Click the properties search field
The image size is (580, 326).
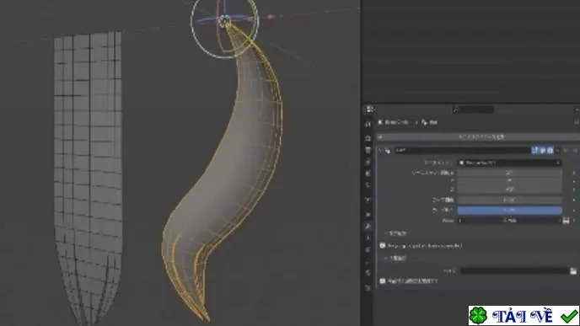474,110
